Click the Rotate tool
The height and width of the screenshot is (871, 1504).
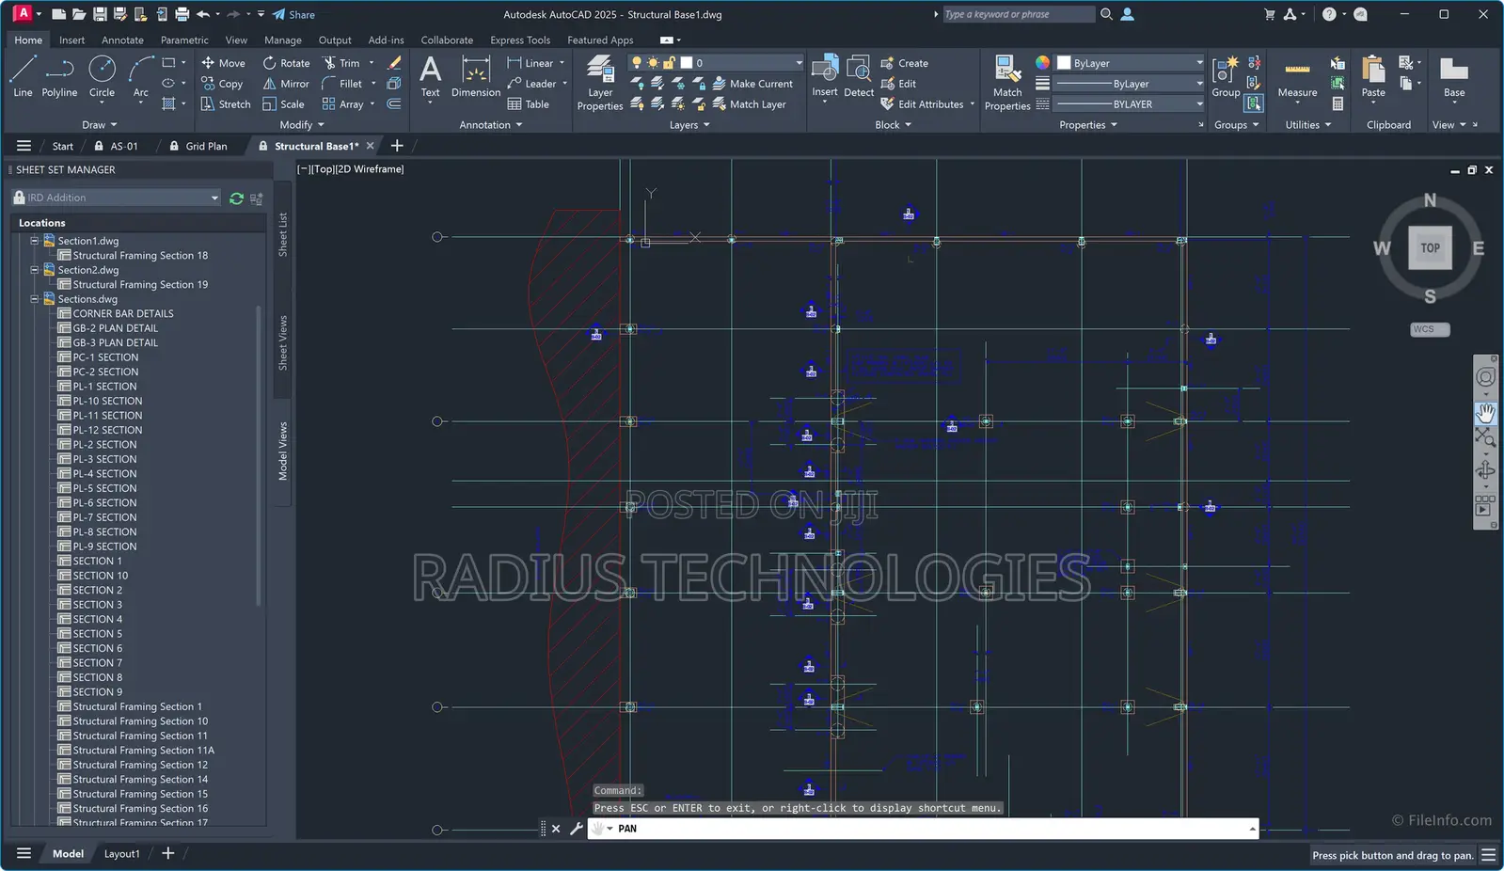click(x=286, y=63)
